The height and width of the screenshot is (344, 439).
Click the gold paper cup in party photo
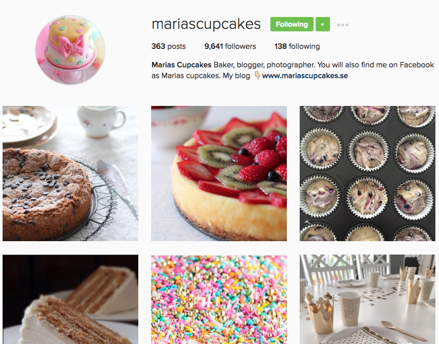coord(349,309)
